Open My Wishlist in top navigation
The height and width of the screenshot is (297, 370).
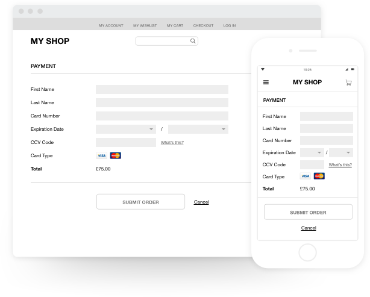[145, 25]
